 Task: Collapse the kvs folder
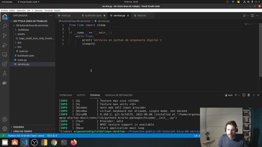[19, 47]
